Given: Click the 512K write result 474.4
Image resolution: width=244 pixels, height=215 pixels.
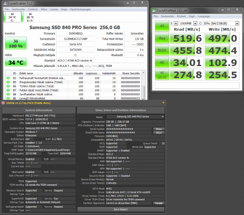Looking at the screenshot, I should pyautogui.click(x=222, y=50).
